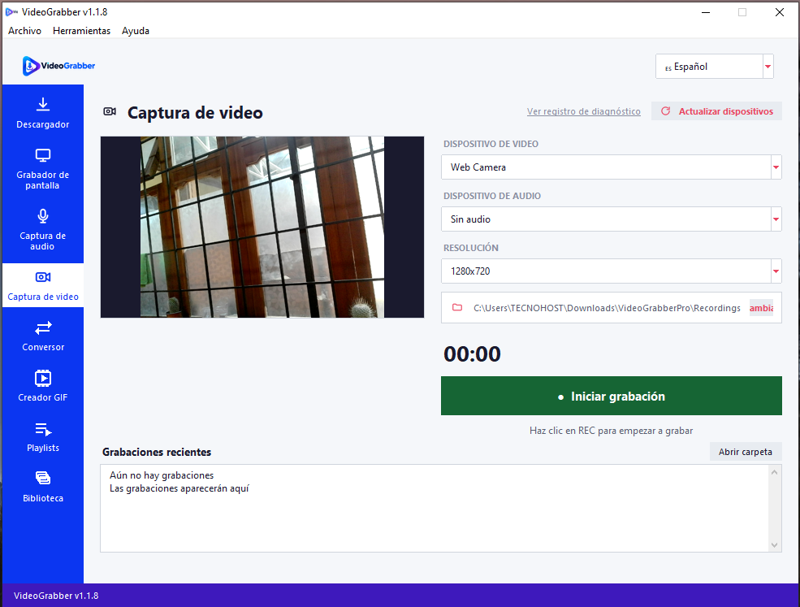Click the 00:00 timer display

click(472, 353)
